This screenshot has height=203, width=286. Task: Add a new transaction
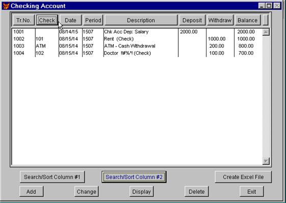32,192
